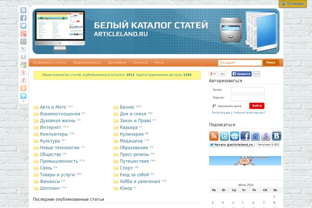This screenshot has height=208, width=312.
Task: Click the Белый каталог статей header banner
Action: [156, 31]
